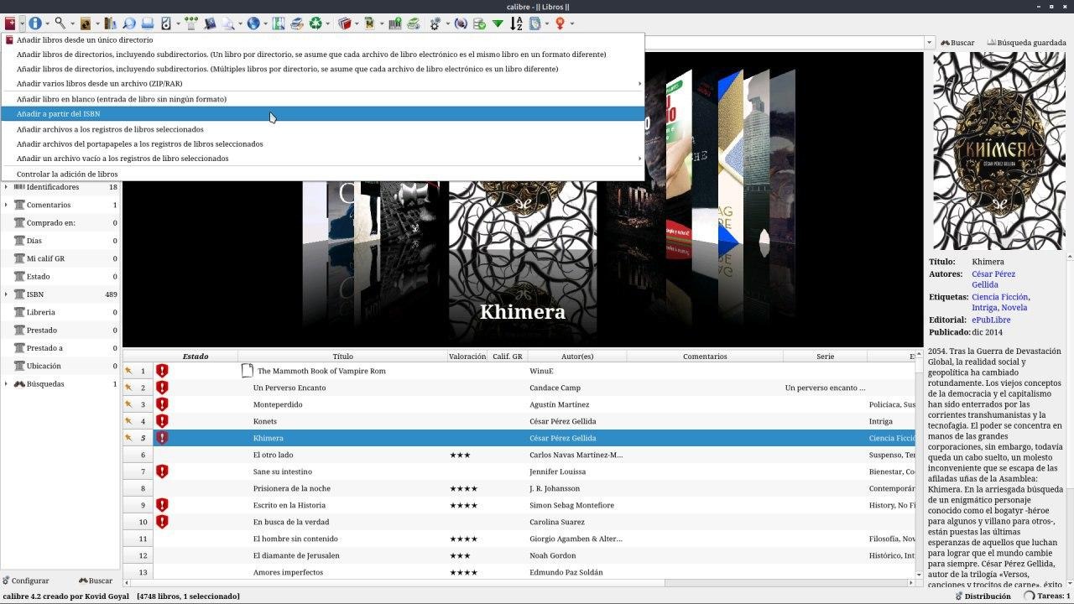This screenshot has height=604, width=1074.
Task: Select Añadir libros desde un único directorio
Action: (323, 39)
